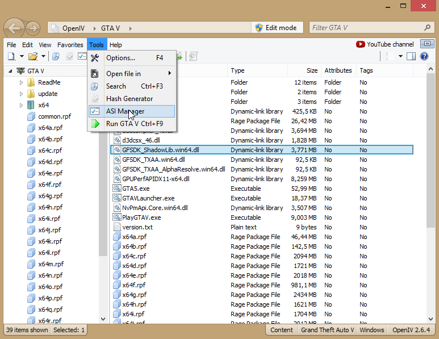Select ASI Manager from Tools menu
The width and height of the screenshot is (439, 339).
coord(125,111)
